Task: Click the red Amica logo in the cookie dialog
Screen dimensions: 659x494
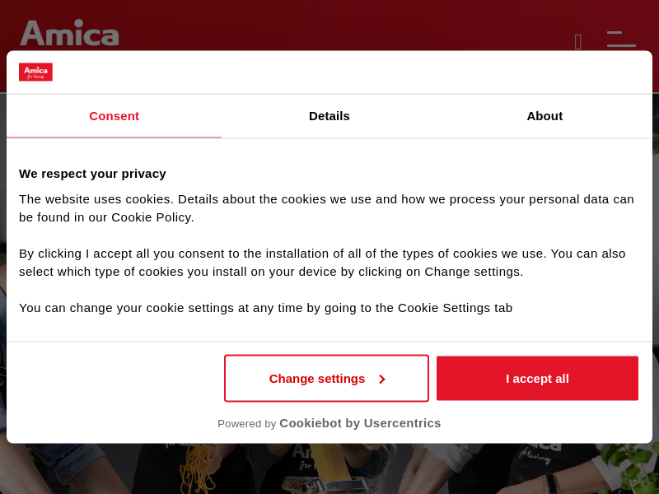Action: 35,72
